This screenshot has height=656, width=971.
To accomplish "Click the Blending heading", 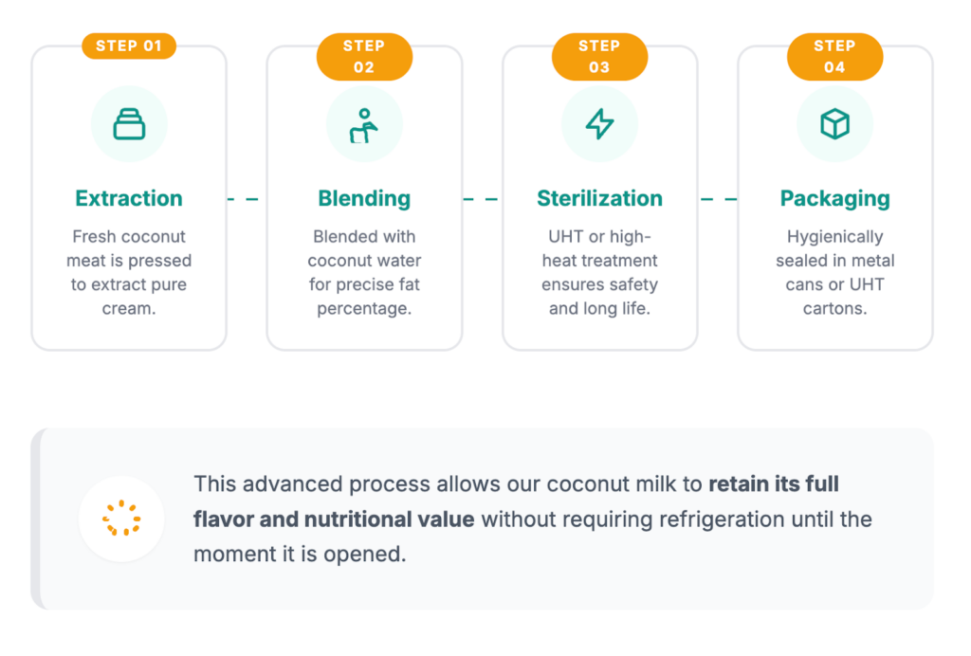I will (x=364, y=198).
